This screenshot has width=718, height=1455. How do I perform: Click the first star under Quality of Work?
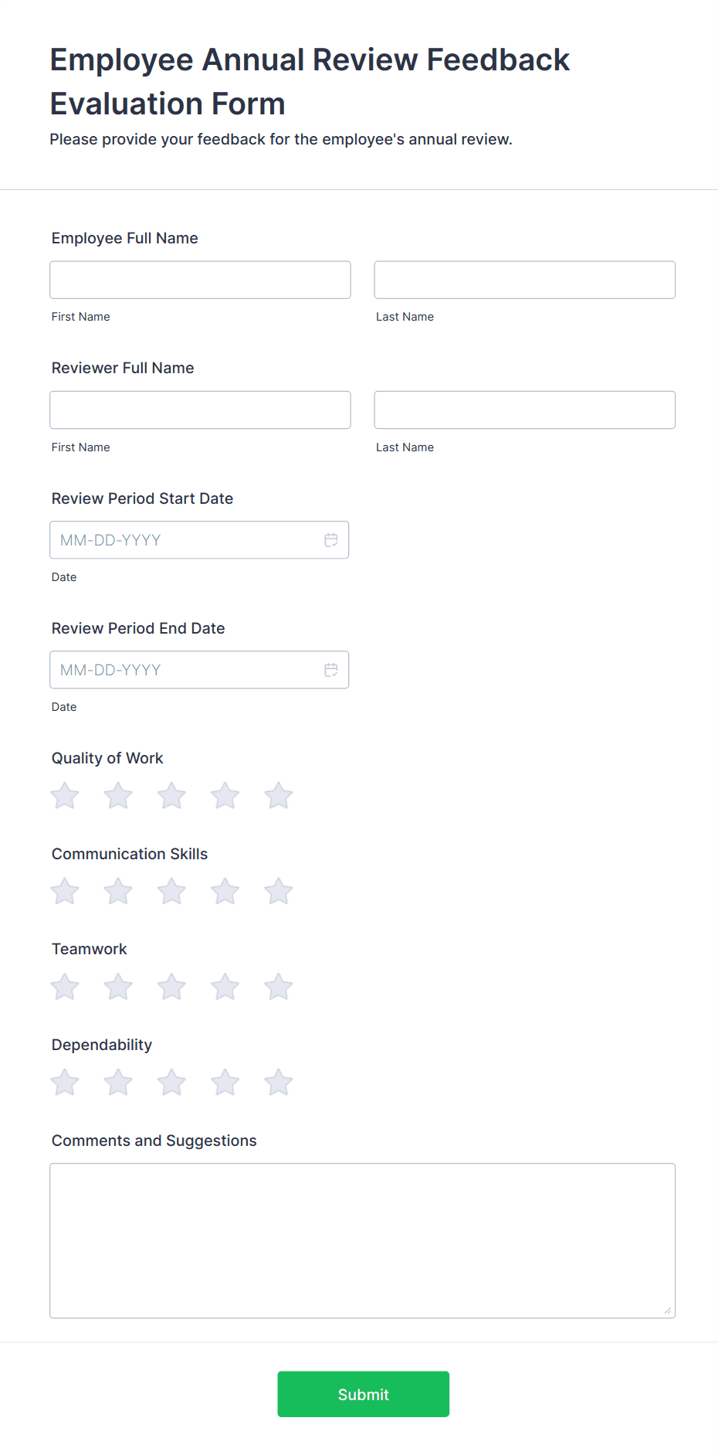click(x=64, y=795)
